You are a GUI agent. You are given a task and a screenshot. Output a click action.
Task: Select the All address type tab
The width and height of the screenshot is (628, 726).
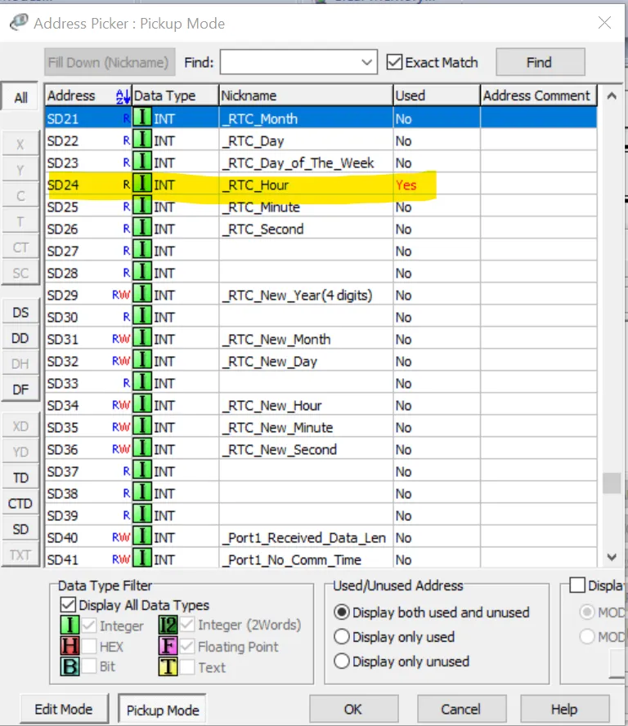[x=20, y=98]
